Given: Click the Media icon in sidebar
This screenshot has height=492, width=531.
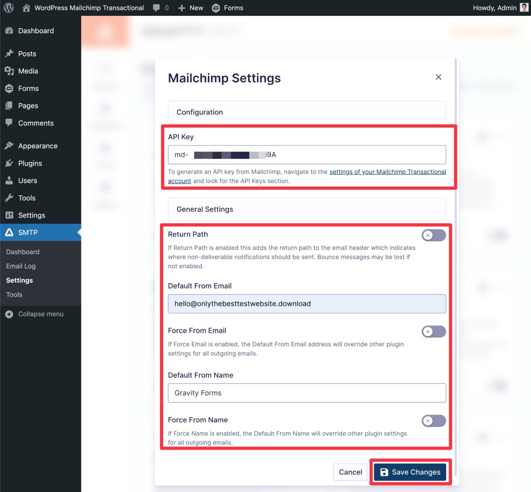Looking at the screenshot, I should 9,71.
